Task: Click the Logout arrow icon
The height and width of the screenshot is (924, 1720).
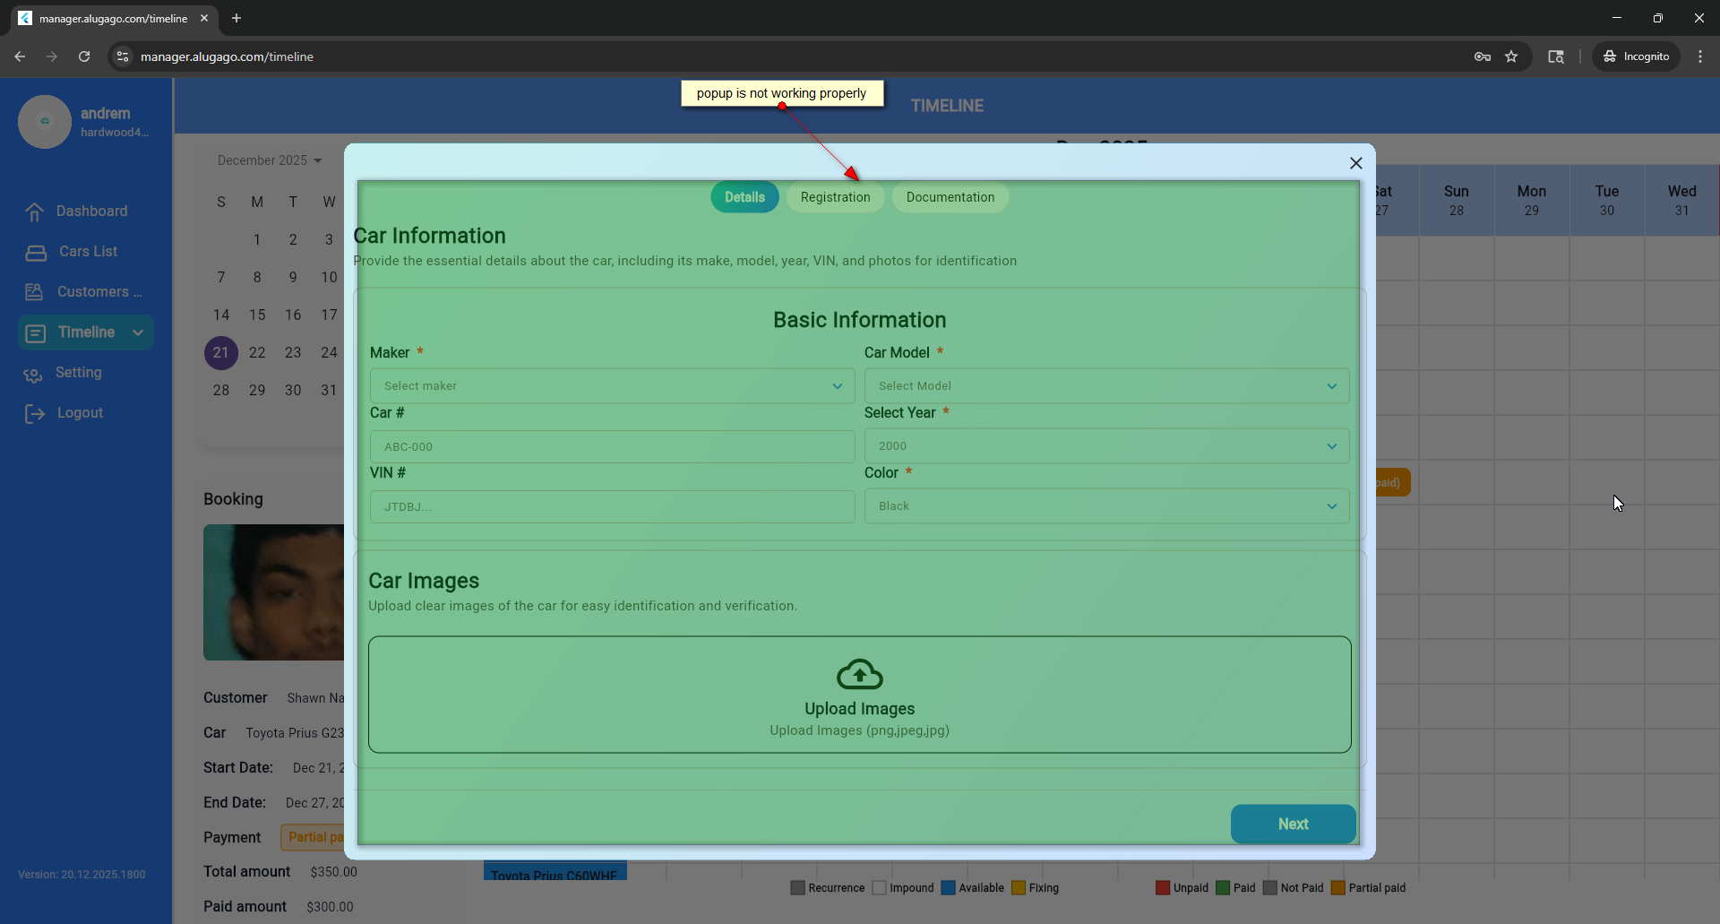Action: (x=35, y=413)
